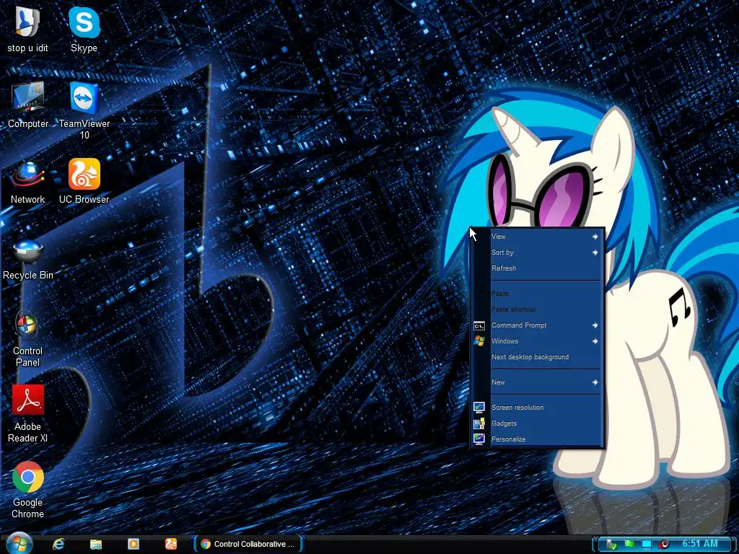This screenshot has height=554, width=739.
Task: Click the green flag tray icon
Action: coord(629,544)
